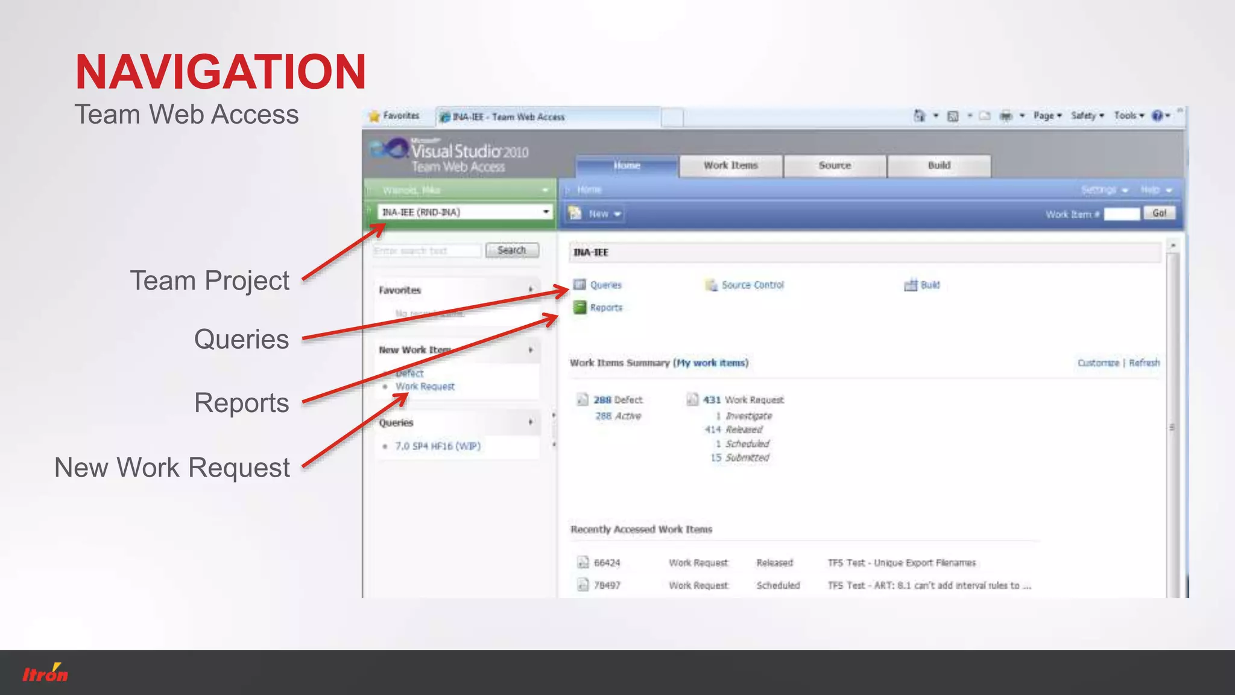
Task: Click the printer icon
Action: [1006, 116]
